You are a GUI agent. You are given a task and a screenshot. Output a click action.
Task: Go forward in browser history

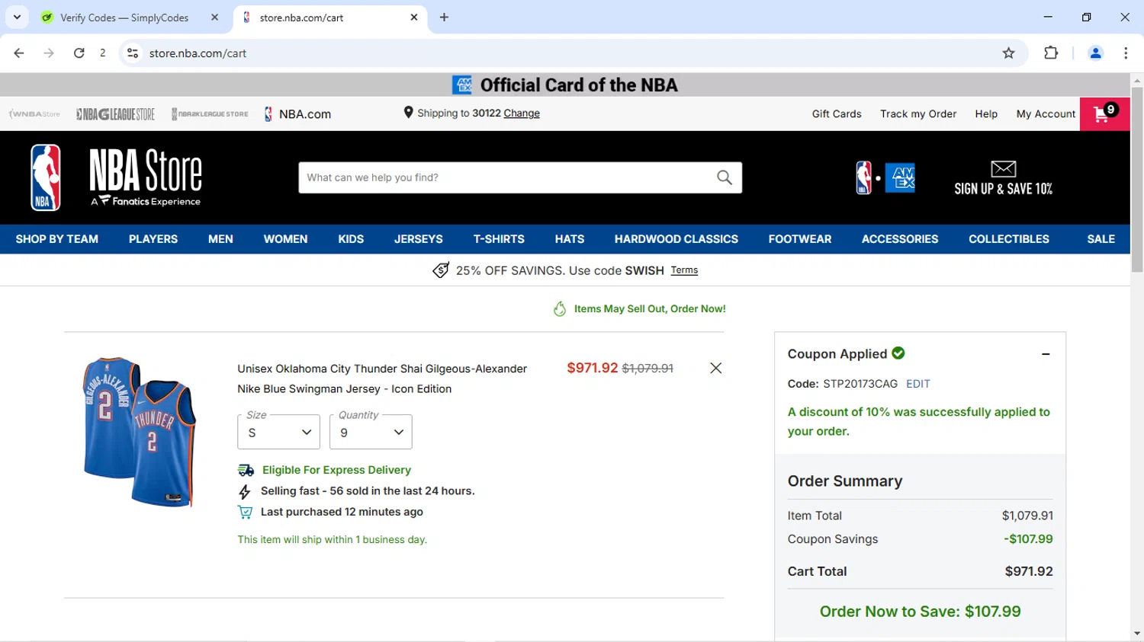49,53
